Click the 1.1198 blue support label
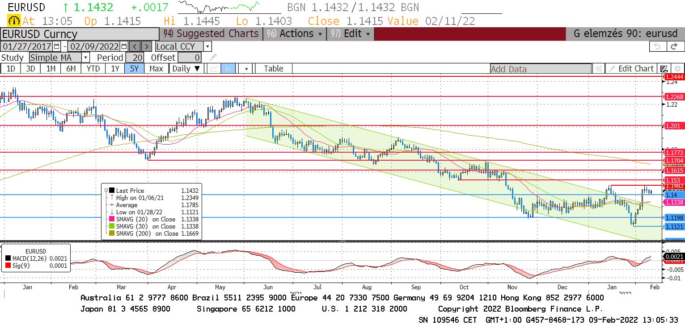Screen dimensions: 685x333 pos(674,217)
